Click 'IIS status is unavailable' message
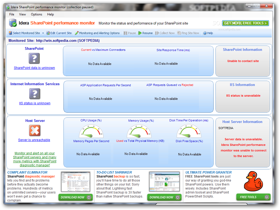Screen dimensions: 280x210 [243, 96]
